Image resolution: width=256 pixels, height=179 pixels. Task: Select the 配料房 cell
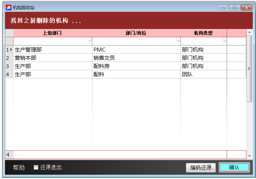click(136, 66)
